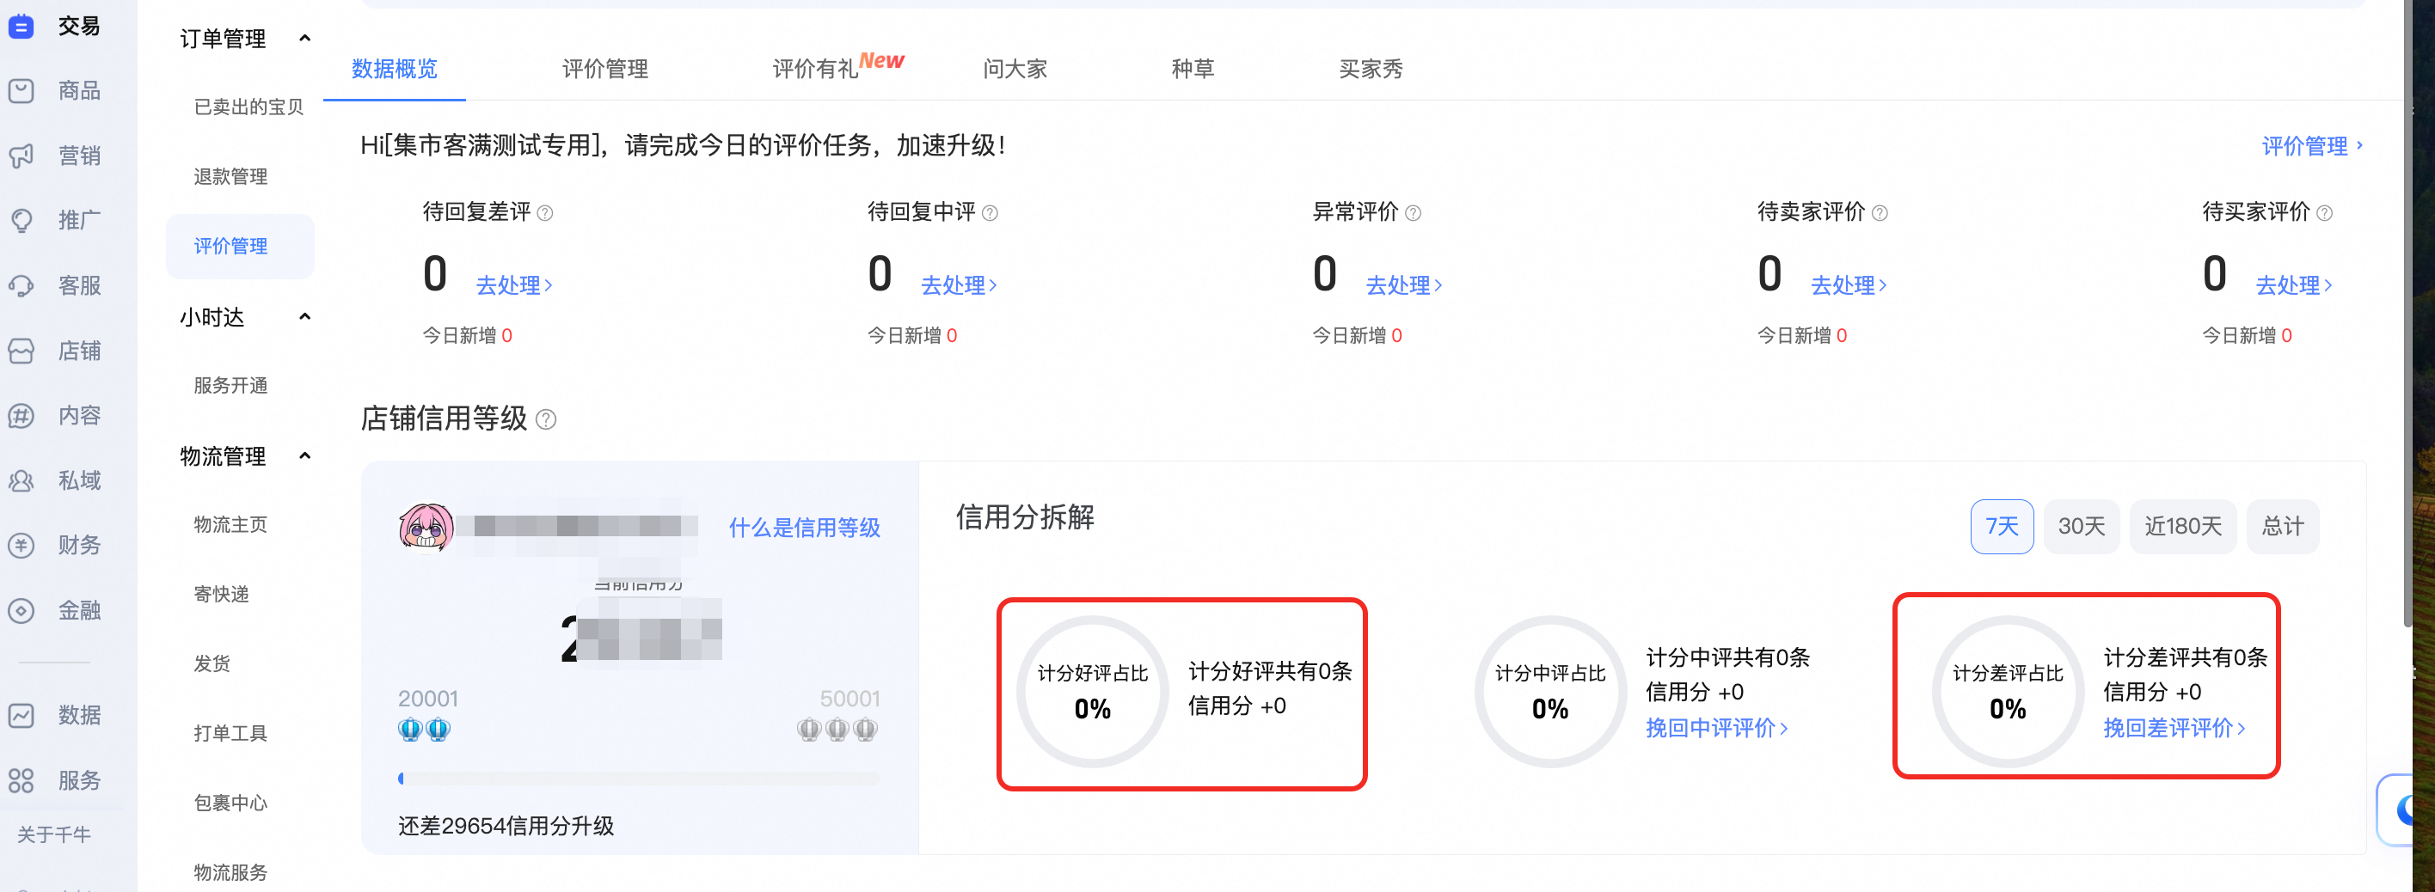Click the 客服 headset icon

[x=21, y=286]
